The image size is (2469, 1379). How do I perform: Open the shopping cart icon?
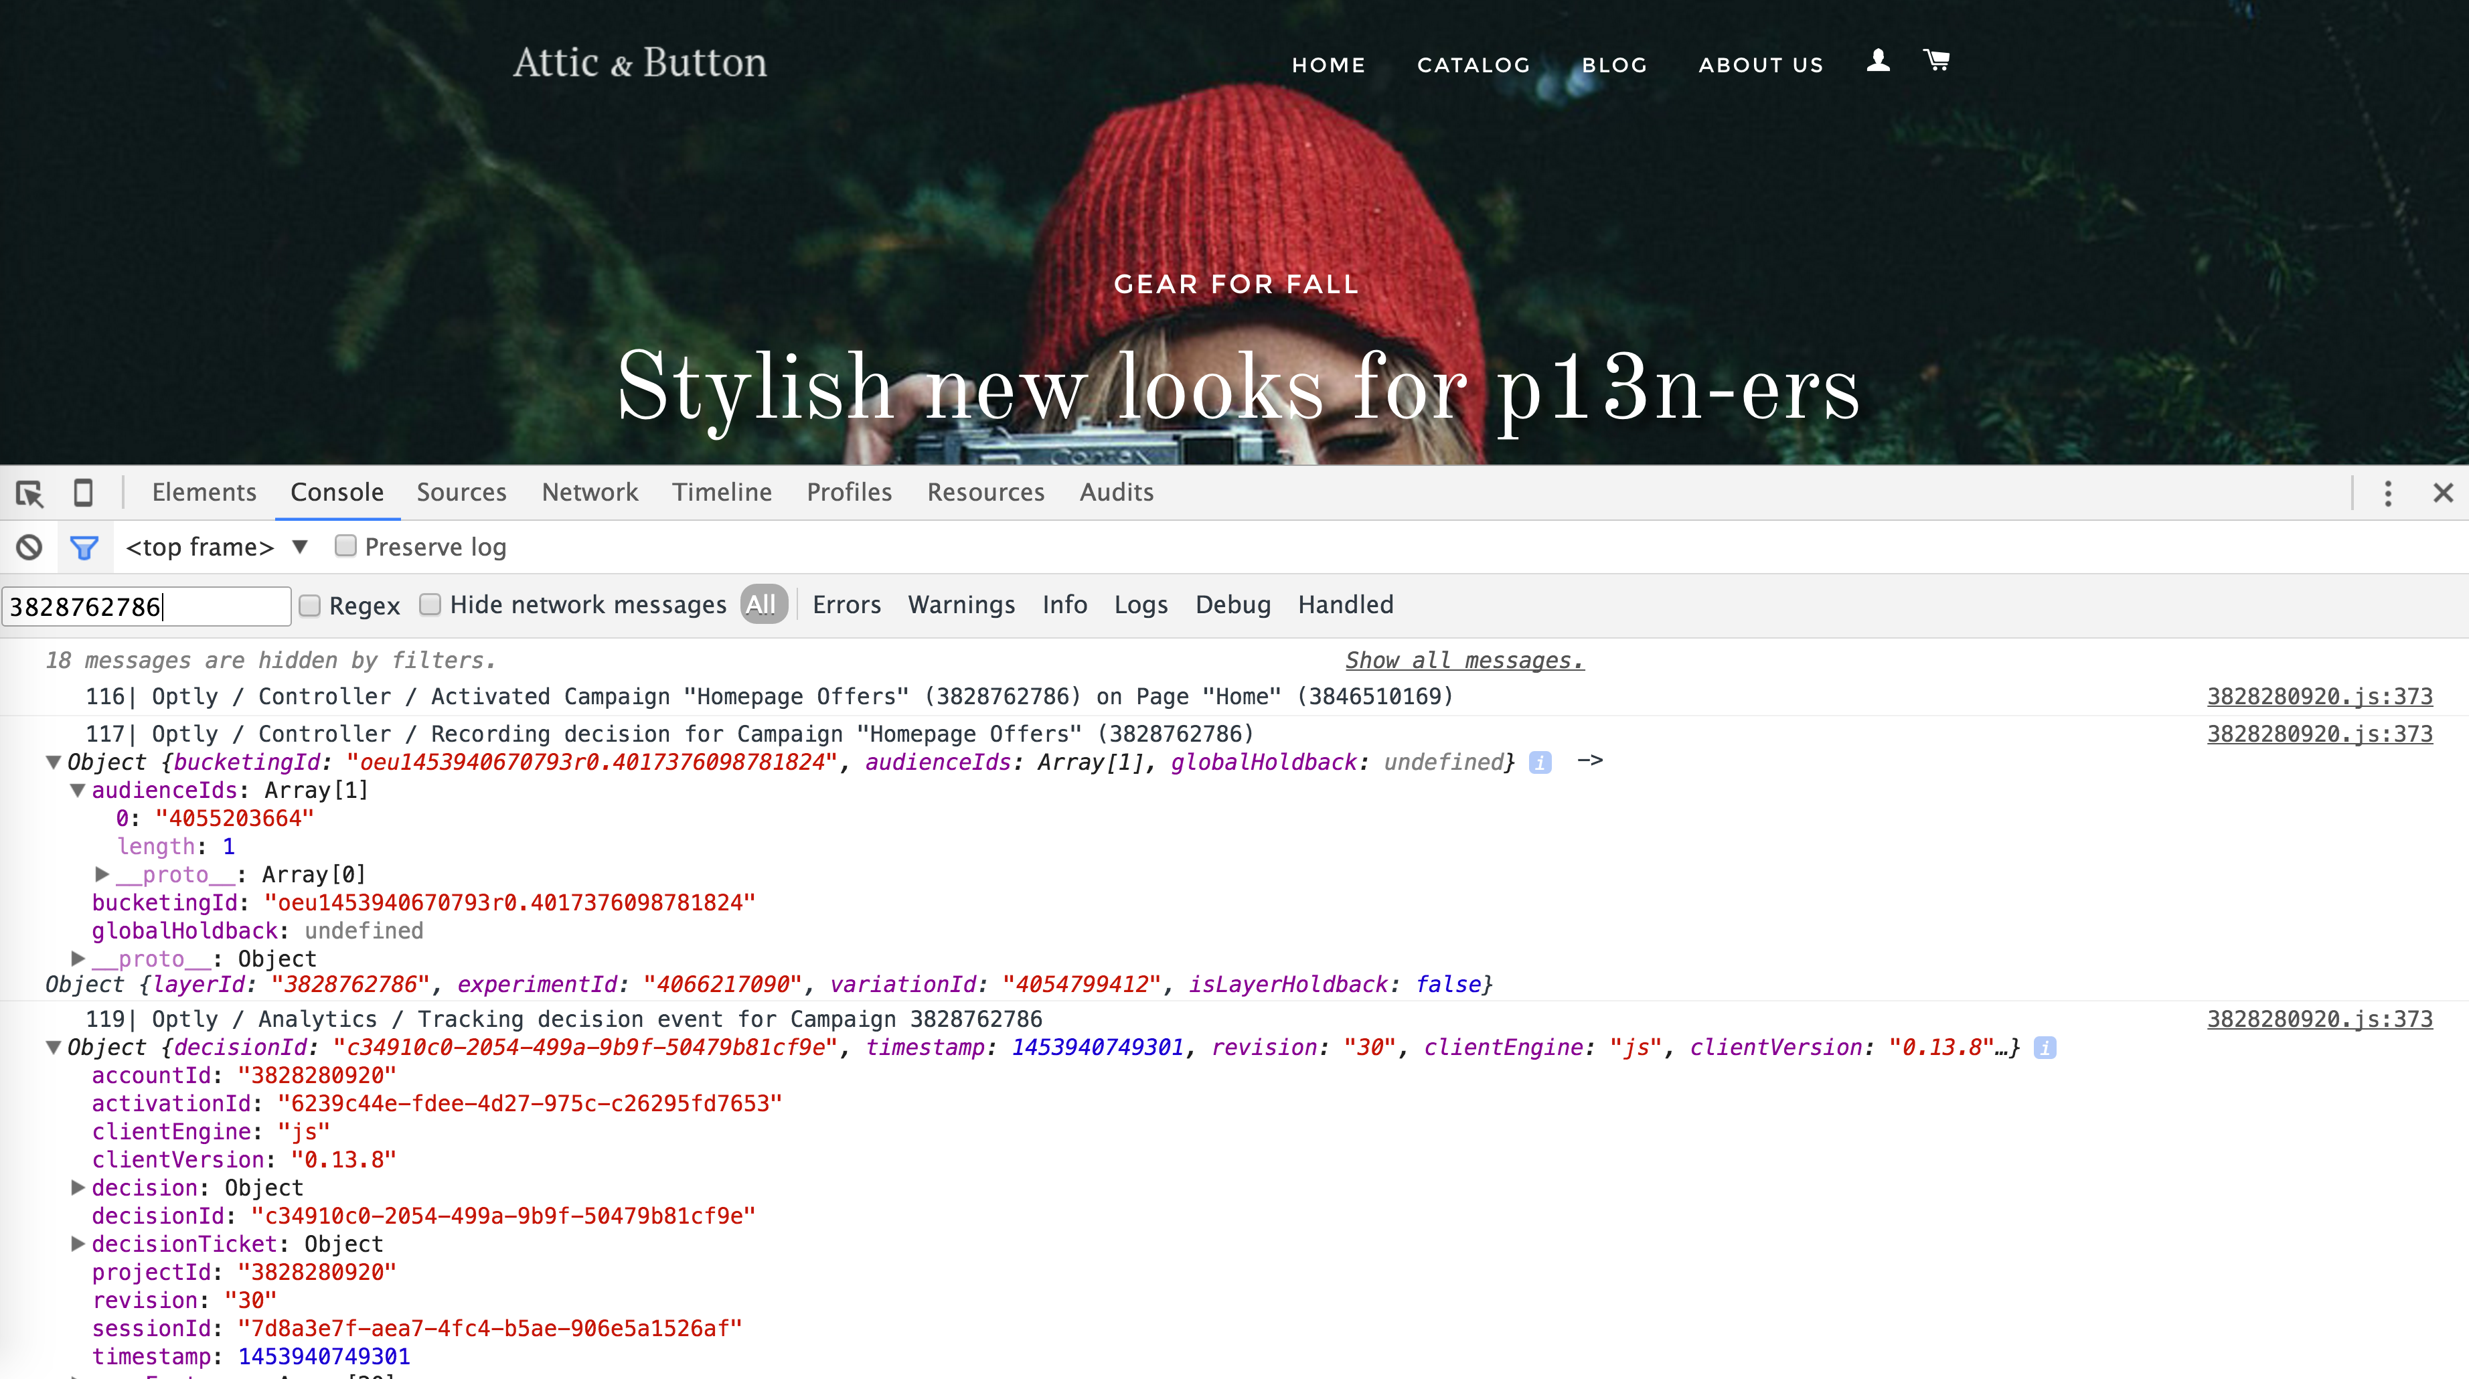coord(1937,60)
